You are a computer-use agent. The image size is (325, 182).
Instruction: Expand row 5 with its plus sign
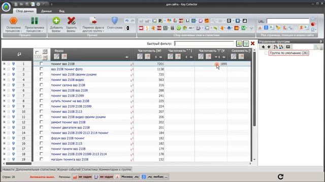[x=4, y=85]
